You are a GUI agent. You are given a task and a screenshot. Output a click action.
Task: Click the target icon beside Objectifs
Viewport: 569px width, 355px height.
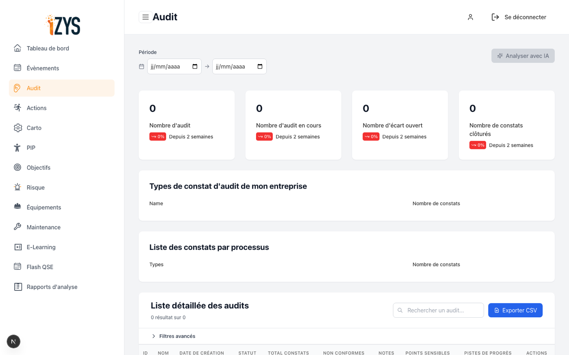click(17, 168)
